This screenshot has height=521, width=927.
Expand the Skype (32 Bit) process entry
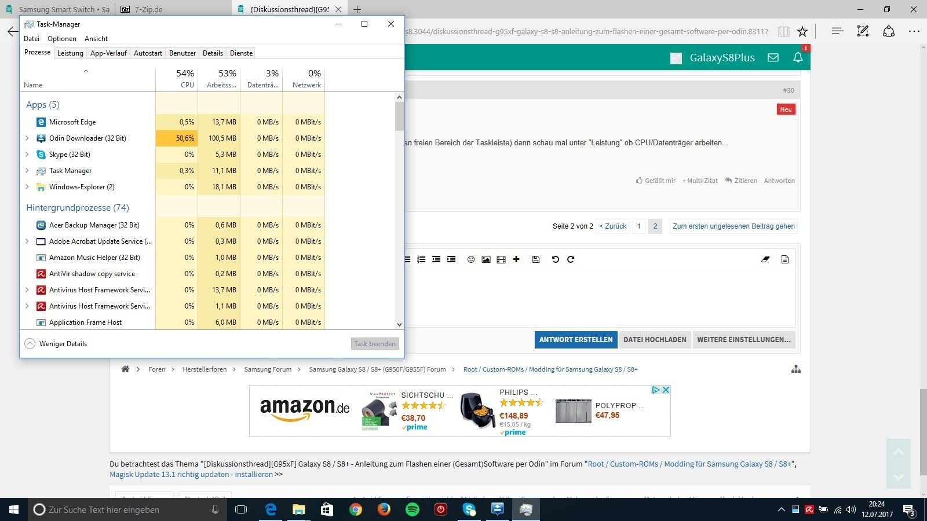(x=27, y=155)
